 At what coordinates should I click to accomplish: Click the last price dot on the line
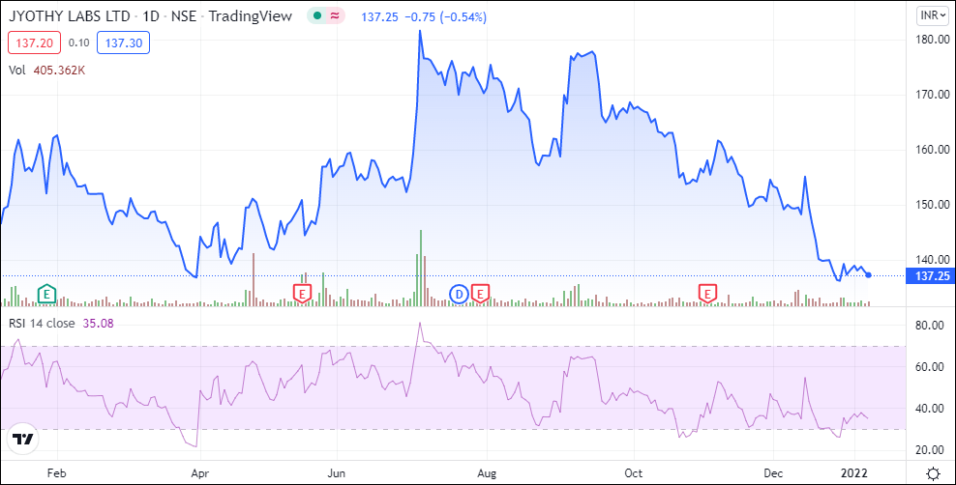[868, 275]
